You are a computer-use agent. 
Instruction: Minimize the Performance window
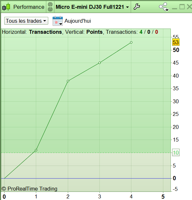click(174, 8)
